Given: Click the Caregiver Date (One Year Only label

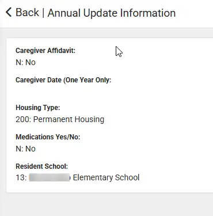Looking at the screenshot, I should point(63,80).
